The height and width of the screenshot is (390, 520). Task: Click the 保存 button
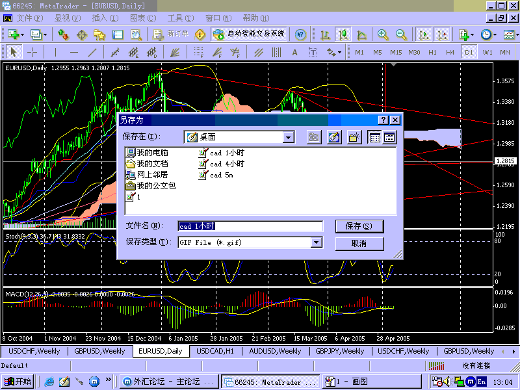point(359,226)
